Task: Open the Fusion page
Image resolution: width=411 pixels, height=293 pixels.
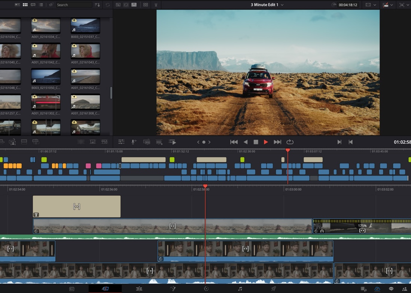Action: (173, 289)
